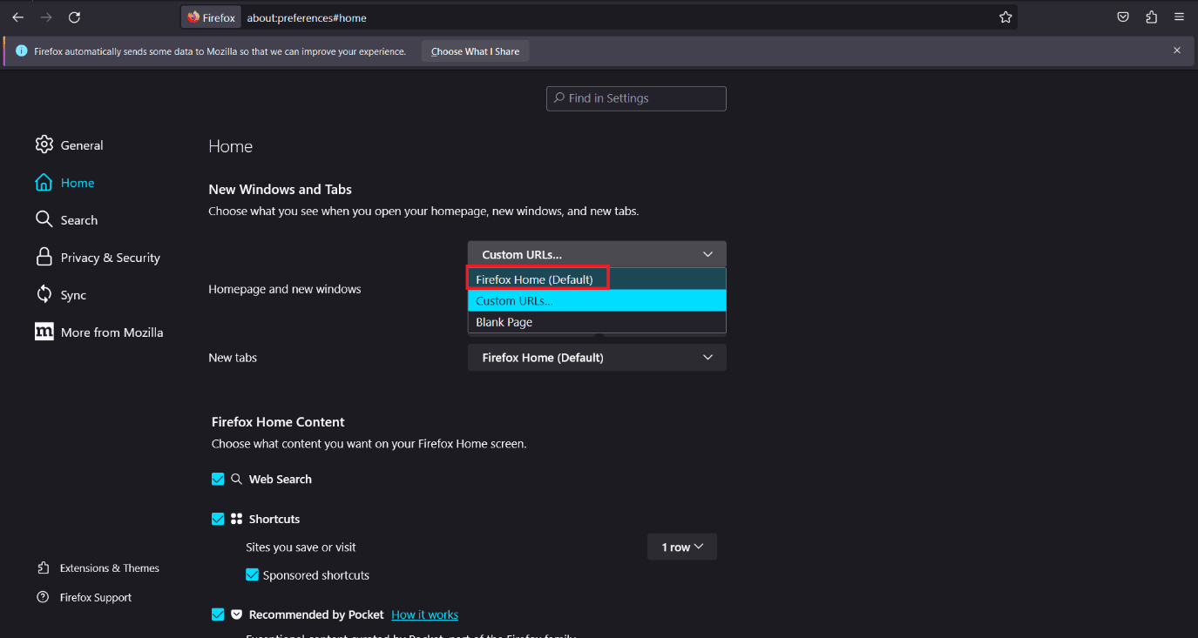This screenshot has height=638, width=1198.
Task: Open the shortcuts 1 row dropdown
Action: click(682, 547)
